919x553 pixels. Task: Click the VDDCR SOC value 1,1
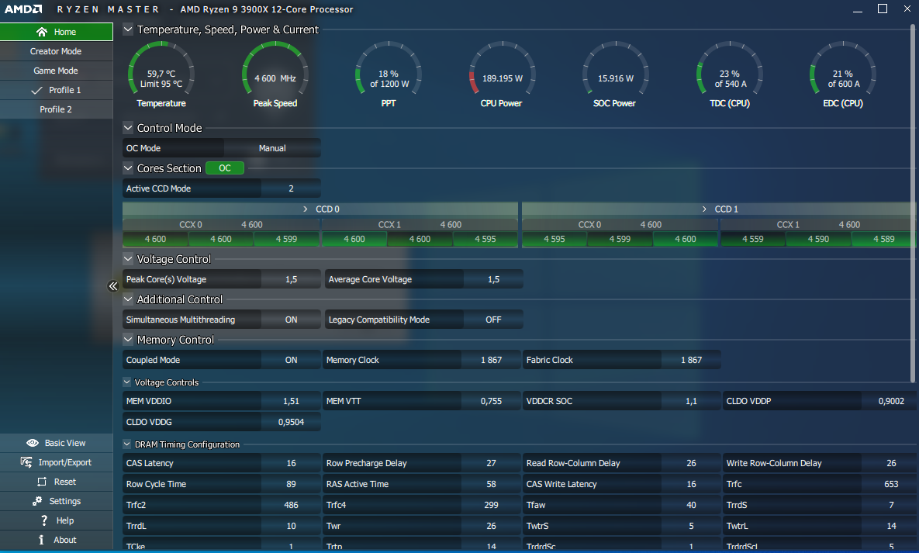point(691,401)
